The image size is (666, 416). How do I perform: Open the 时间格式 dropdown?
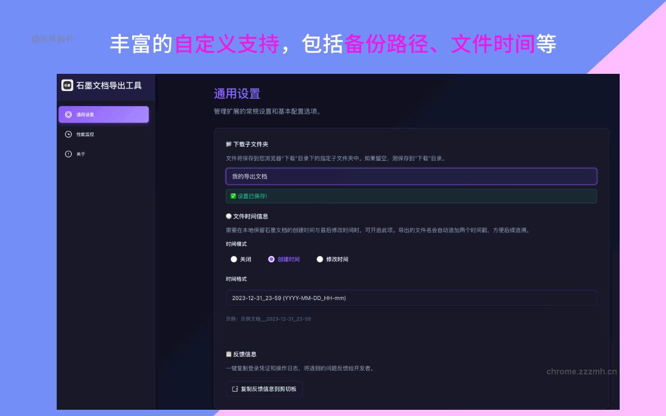click(x=411, y=298)
